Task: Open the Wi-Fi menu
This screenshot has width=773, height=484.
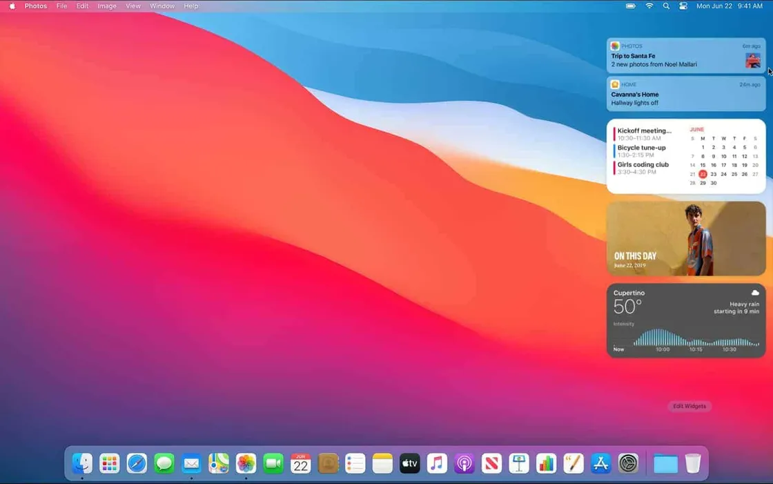Action: (649, 6)
